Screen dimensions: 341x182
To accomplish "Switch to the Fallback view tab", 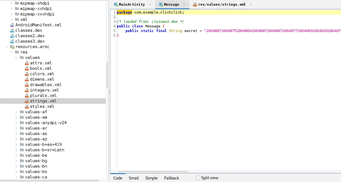I will [172, 178].
